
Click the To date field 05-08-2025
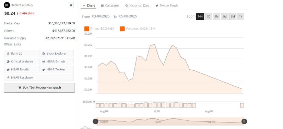pos(128,16)
